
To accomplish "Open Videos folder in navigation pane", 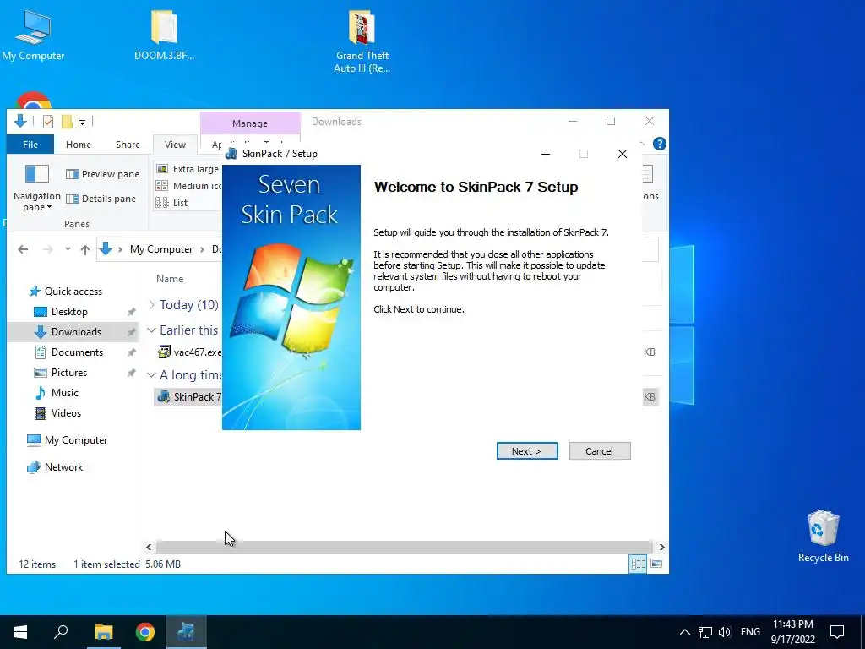I will coord(66,412).
